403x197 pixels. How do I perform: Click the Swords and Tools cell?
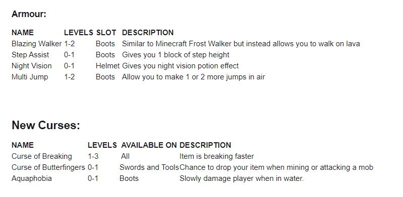[x=149, y=167]
